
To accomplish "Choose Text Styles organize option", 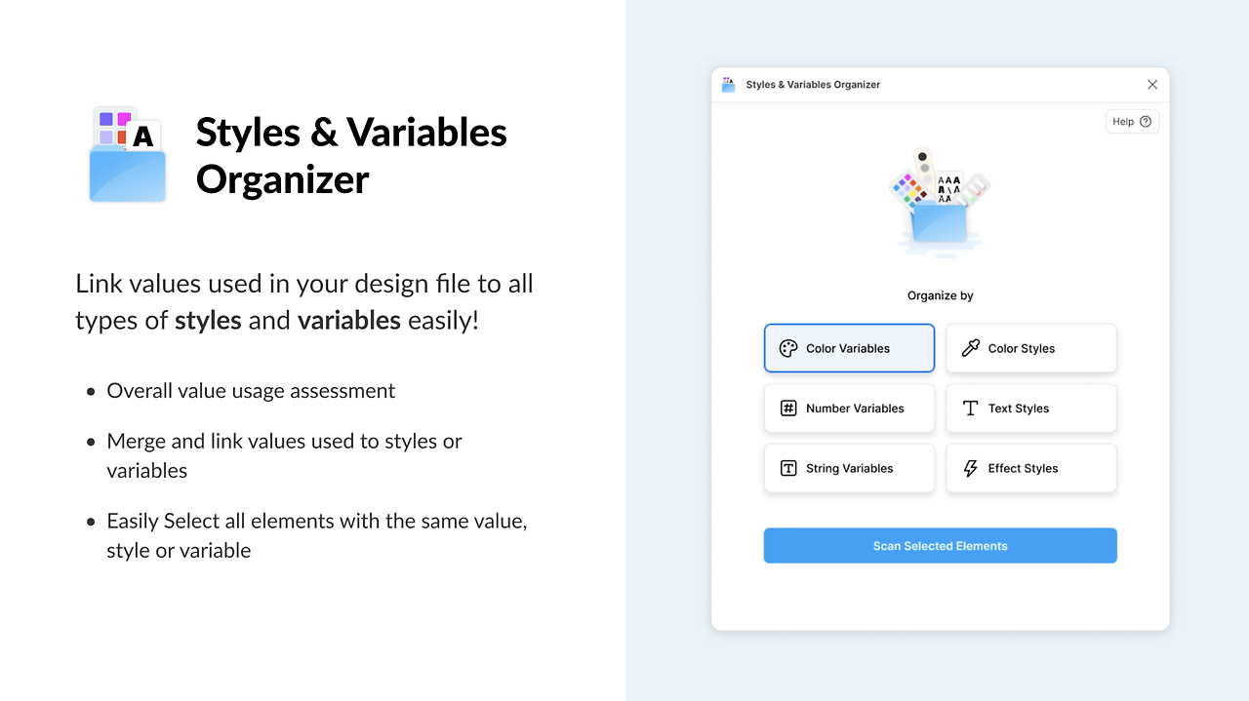I will pyautogui.click(x=1031, y=409).
